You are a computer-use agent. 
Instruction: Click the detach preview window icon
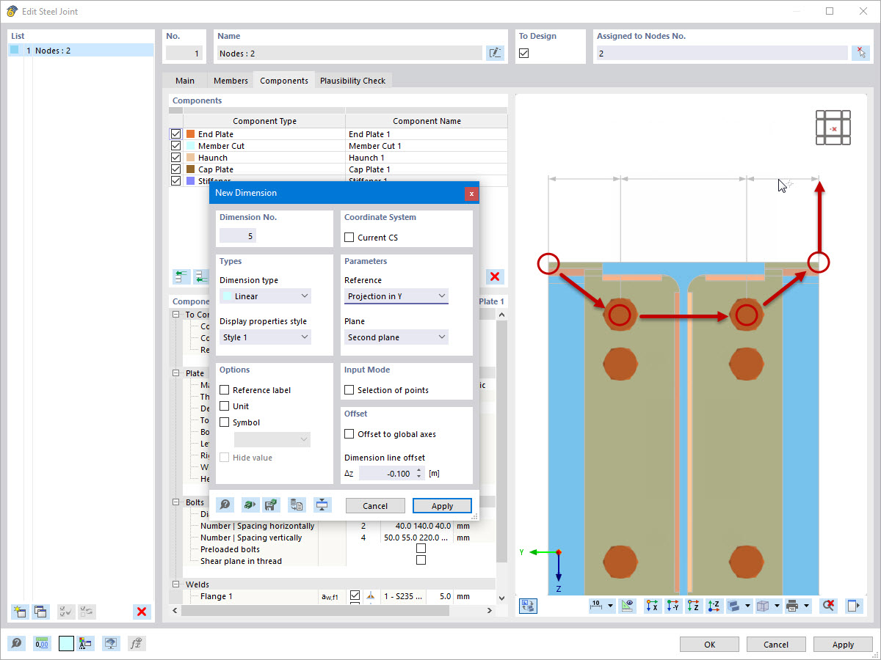click(854, 606)
